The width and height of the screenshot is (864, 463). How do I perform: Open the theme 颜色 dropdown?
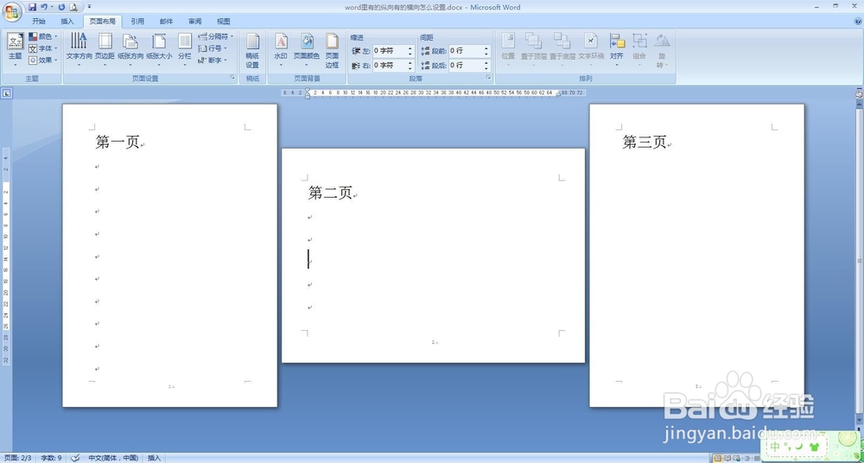pos(43,36)
